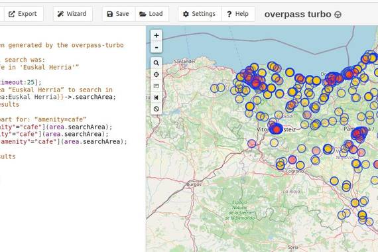Zoom in on the map
Image resolution: width=378 pixels, height=252 pixels.
[157, 35]
